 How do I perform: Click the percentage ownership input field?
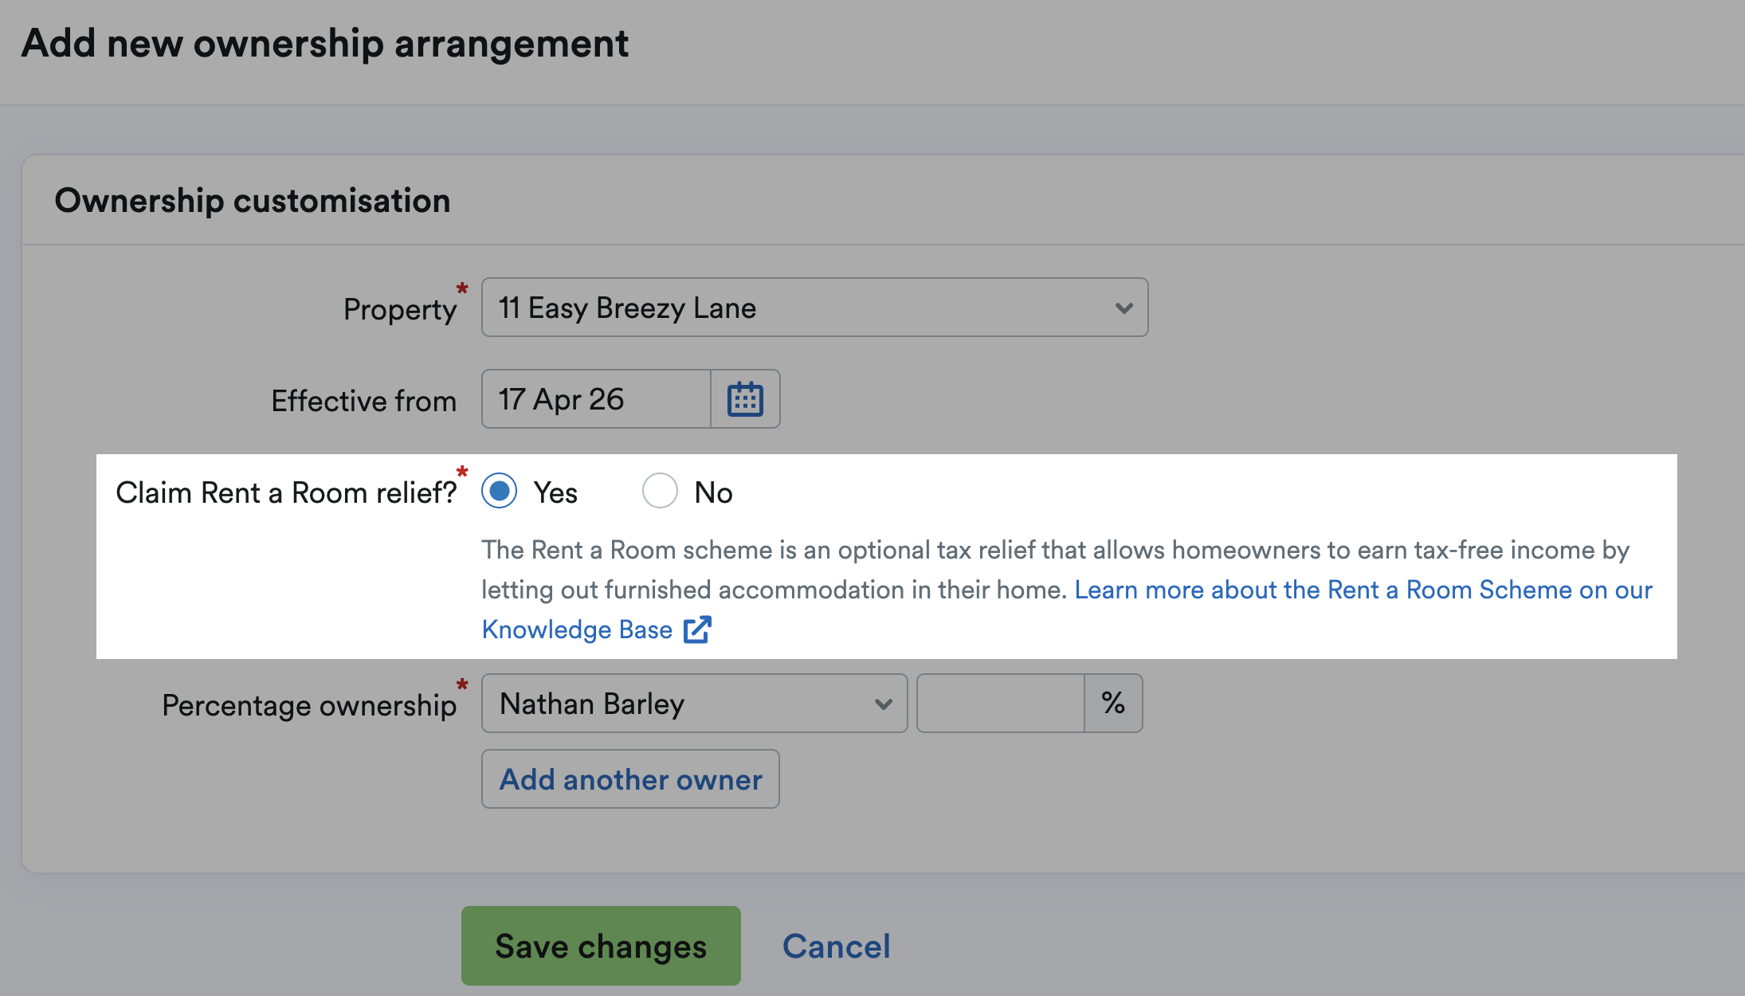tap(1000, 704)
